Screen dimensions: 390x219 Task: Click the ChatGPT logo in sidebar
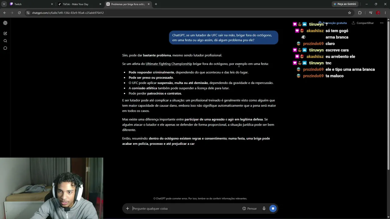click(5, 23)
